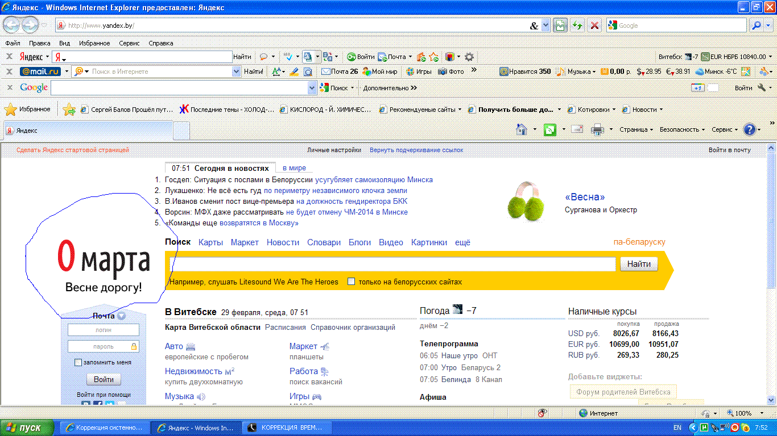The image size is (777, 436).
Task: Open the Карты link above search box
Action: pos(210,242)
